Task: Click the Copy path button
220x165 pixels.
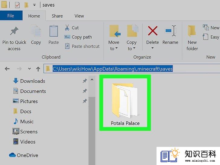Action: [x=78, y=37]
